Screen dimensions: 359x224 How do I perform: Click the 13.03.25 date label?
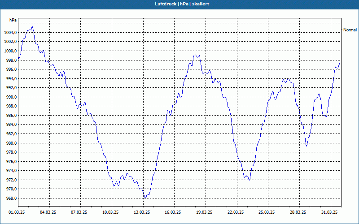[142, 212]
